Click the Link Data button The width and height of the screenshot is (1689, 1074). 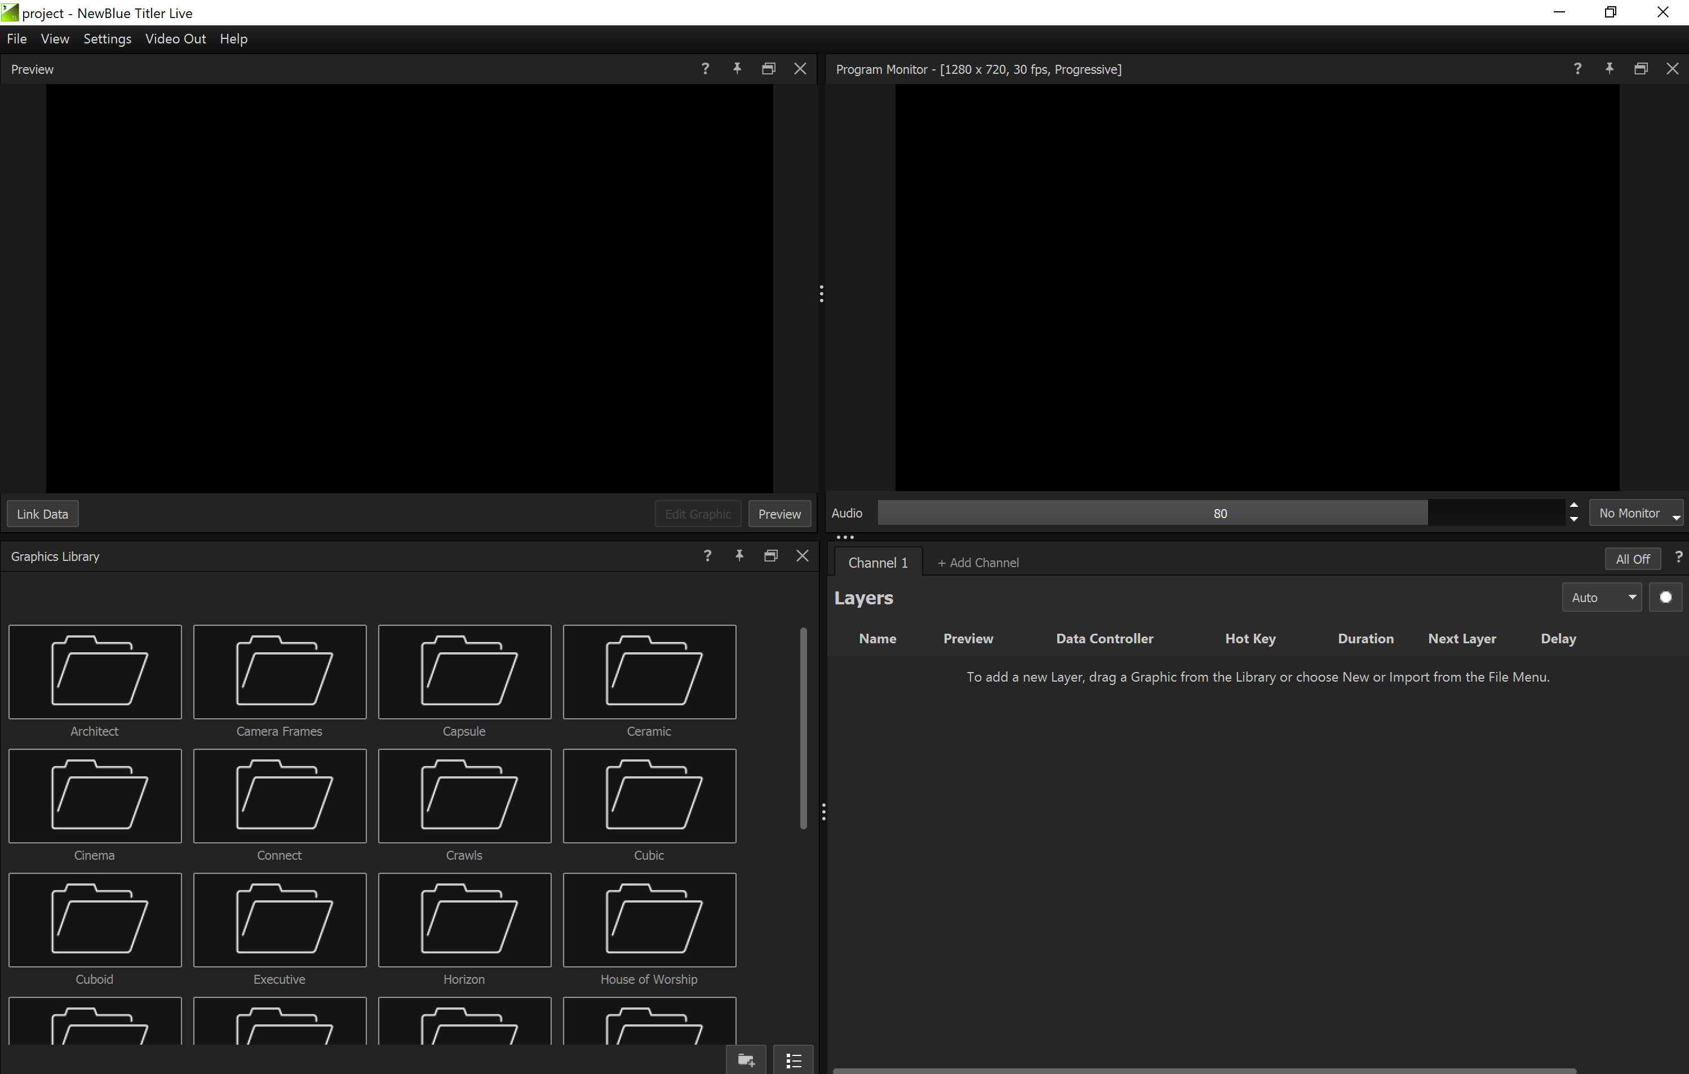[42, 514]
